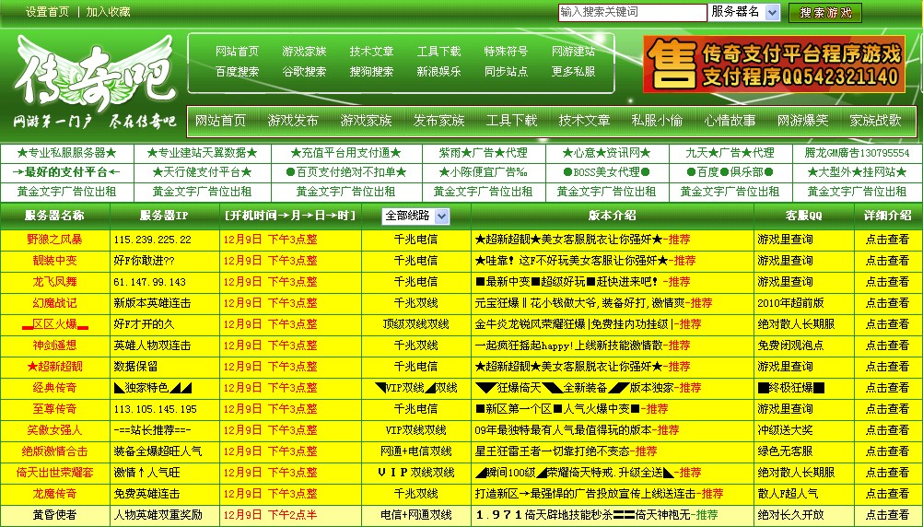This screenshot has height=527, width=923.
Task: Select the 家族战歌 navigation tab
Action: (875, 121)
